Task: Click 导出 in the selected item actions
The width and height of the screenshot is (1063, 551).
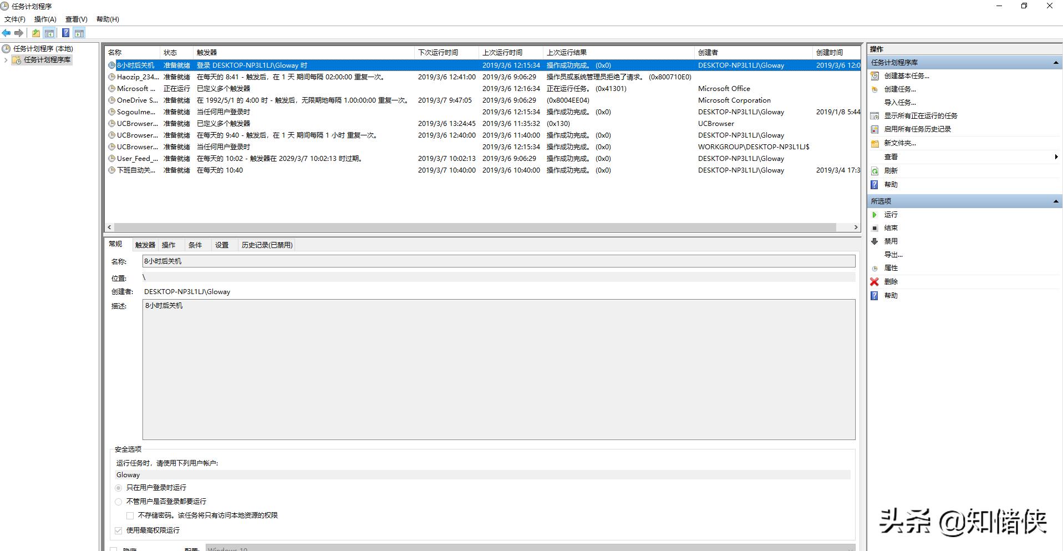Action: tap(893, 255)
